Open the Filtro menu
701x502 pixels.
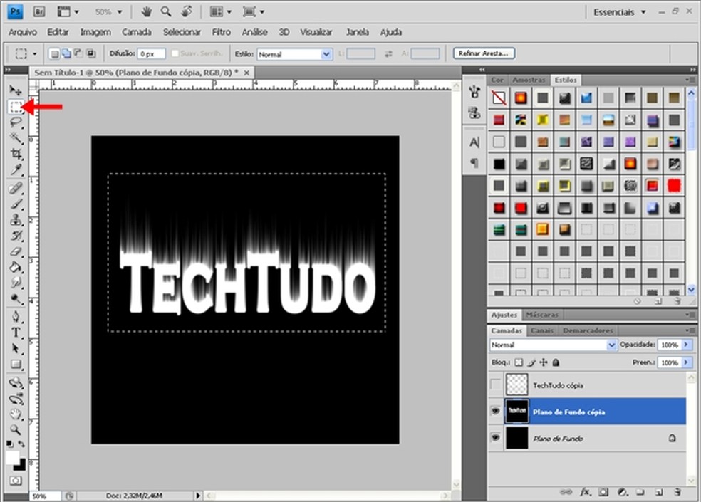[222, 32]
